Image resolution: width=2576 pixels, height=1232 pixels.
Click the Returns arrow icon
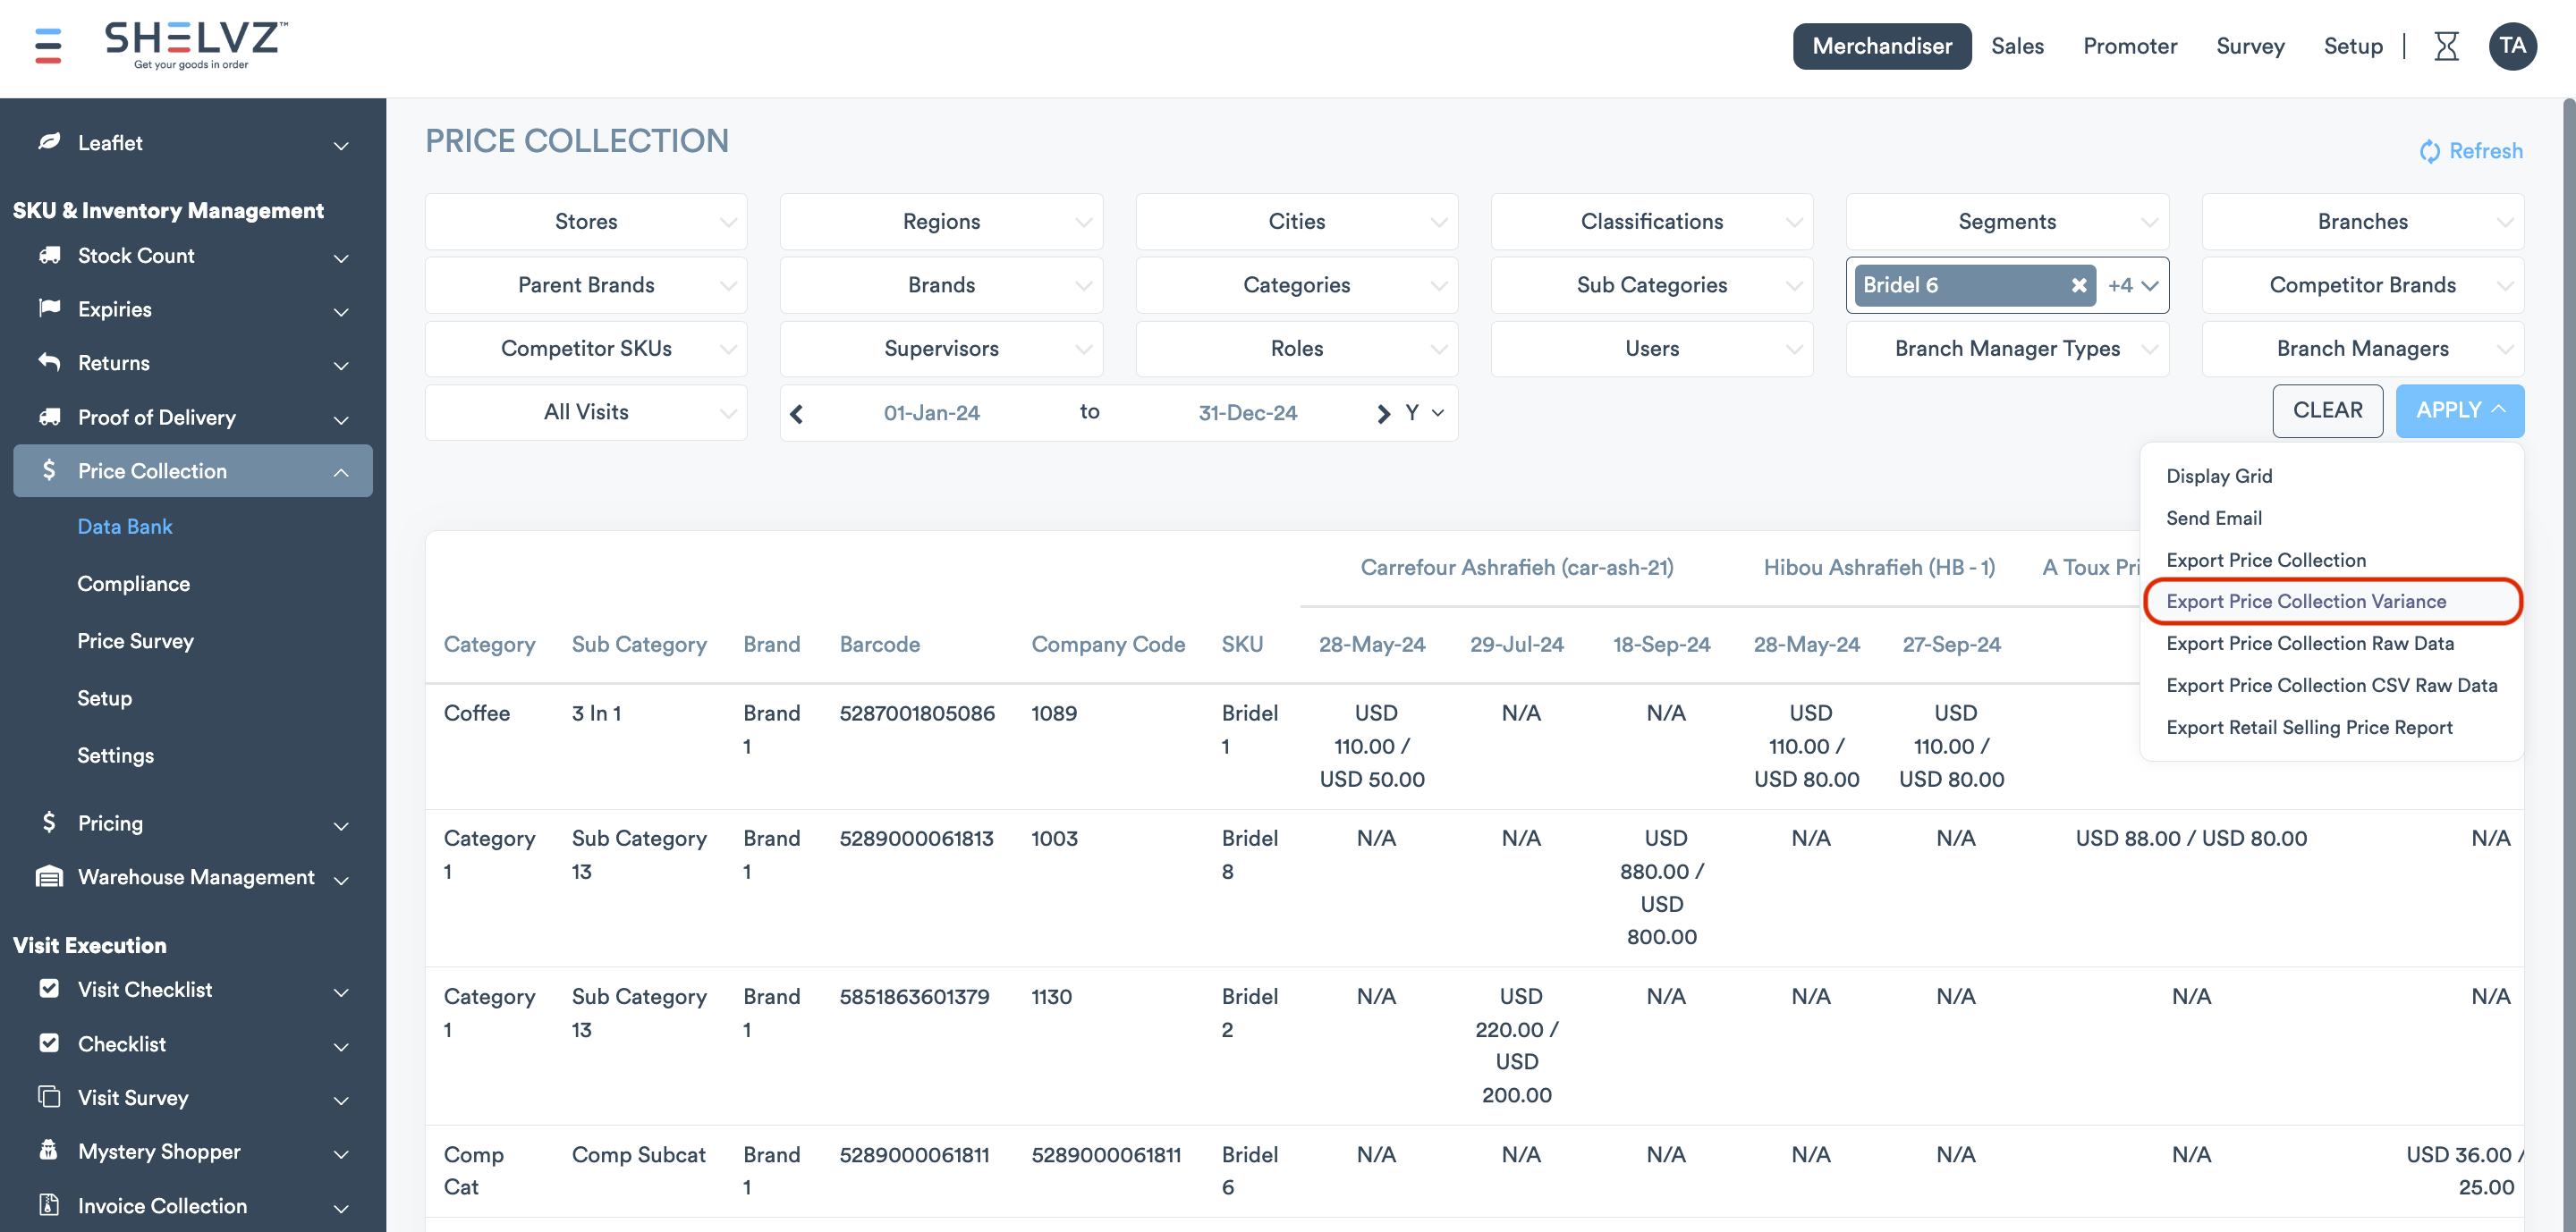[x=49, y=362]
